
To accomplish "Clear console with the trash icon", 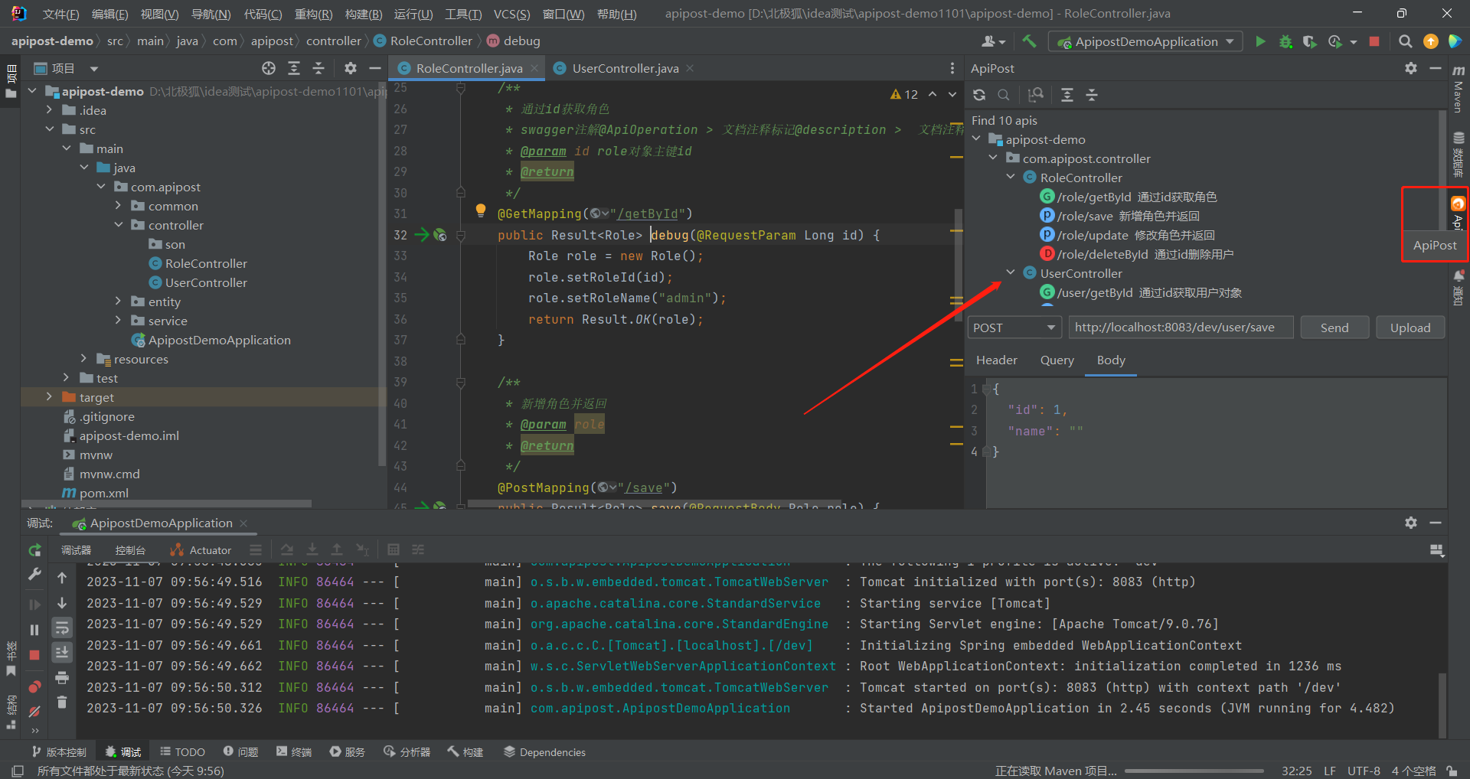I will 62,702.
